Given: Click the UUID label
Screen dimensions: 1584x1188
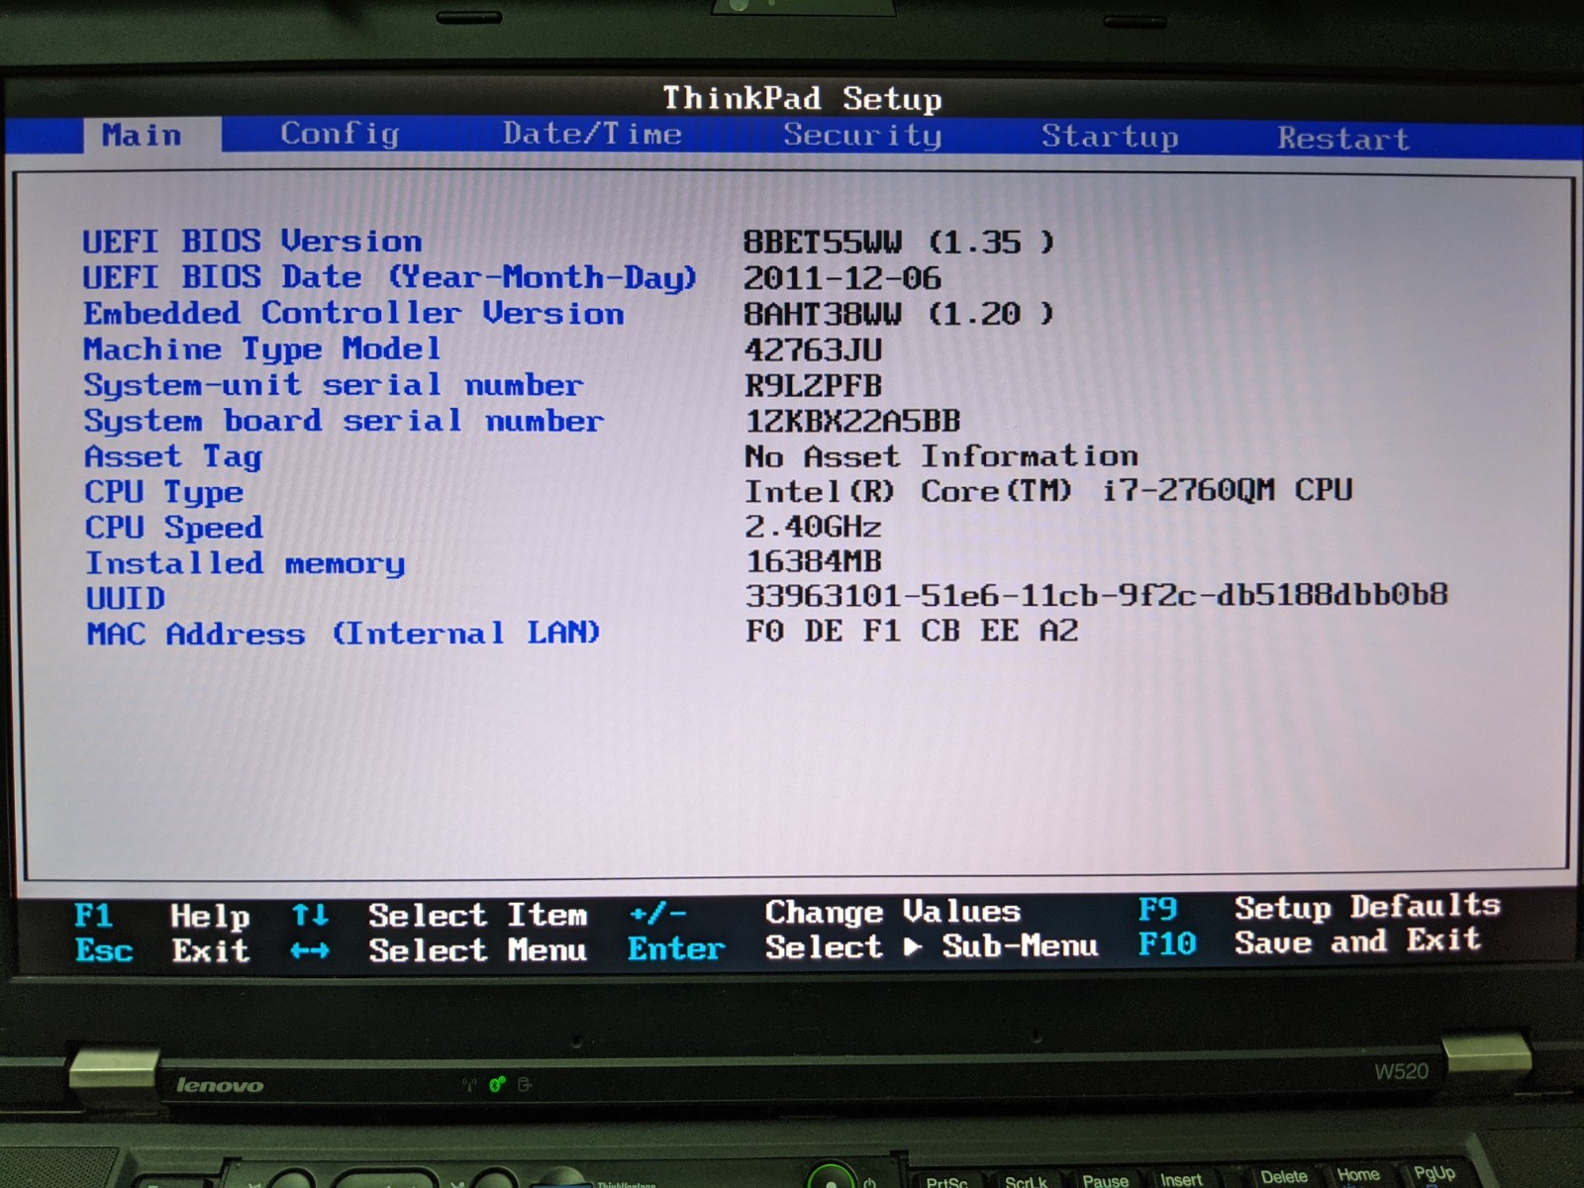Looking at the screenshot, I should [125, 598].
